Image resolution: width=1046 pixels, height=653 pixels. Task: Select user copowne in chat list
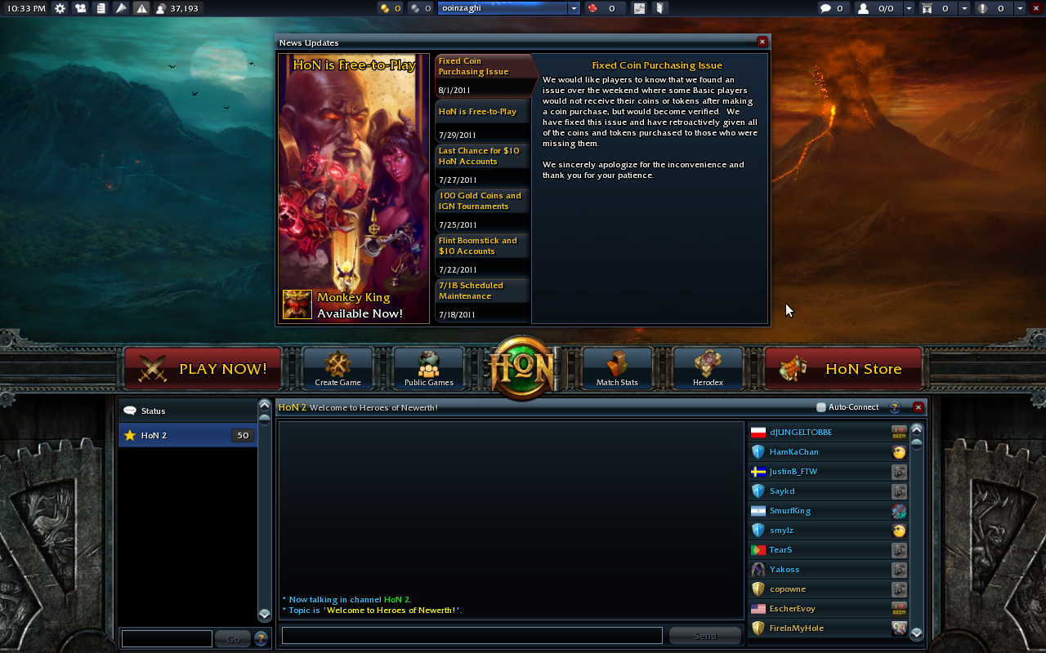828,589
